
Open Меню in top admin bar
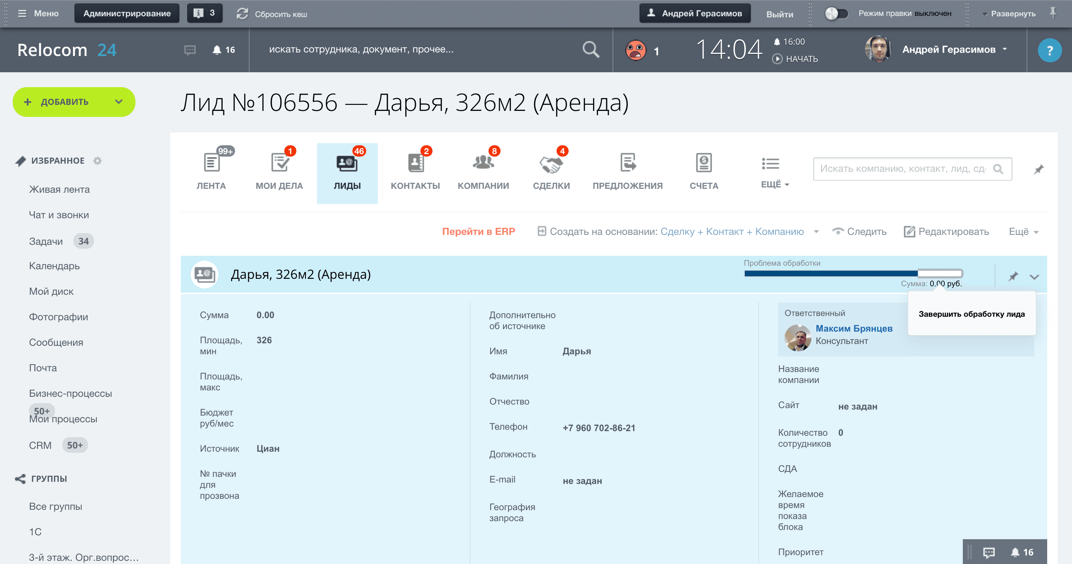tap(38, 13)
